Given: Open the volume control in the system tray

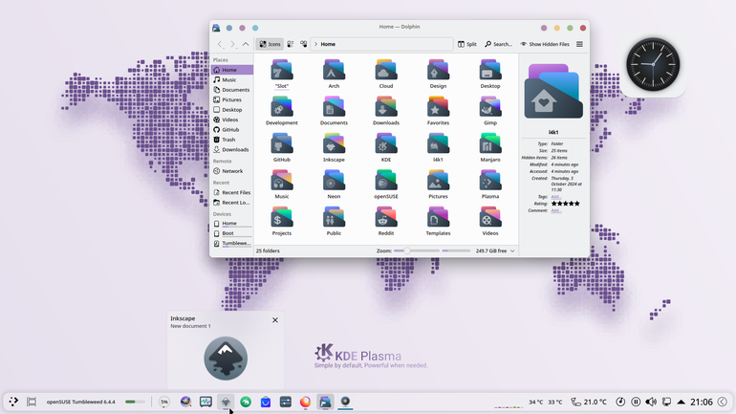Looking at the screenshot, I should (651, 402).
